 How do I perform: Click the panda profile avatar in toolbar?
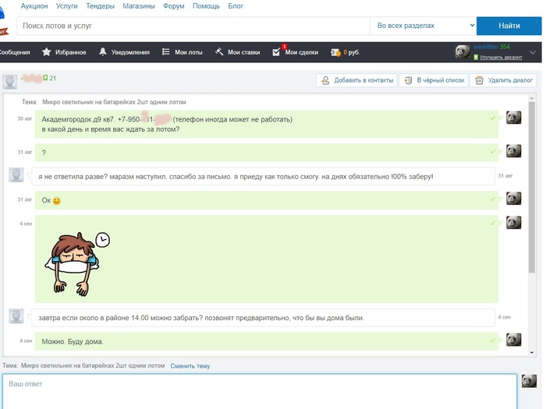point(463,52)
